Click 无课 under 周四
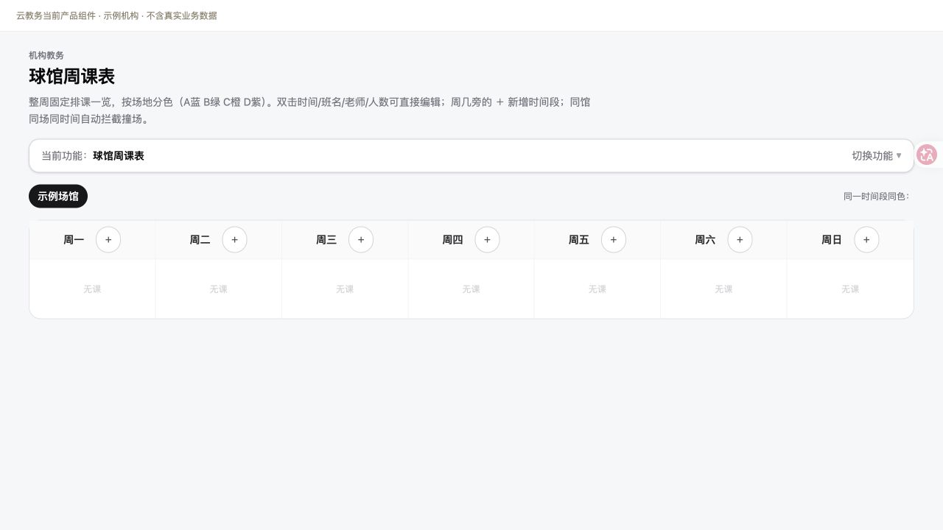Viewport: 943px width, 530px height. 471,289
